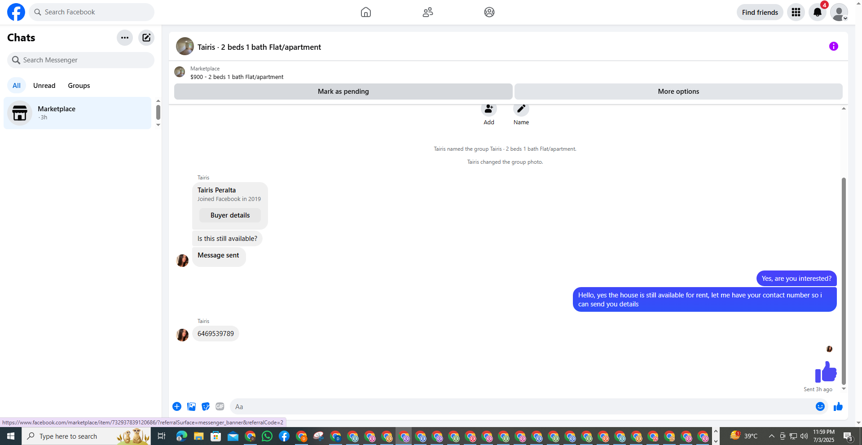This screenshot has height=445, width=862.
Task: Attach a photo with the image icon
Action: click(191, 406)
